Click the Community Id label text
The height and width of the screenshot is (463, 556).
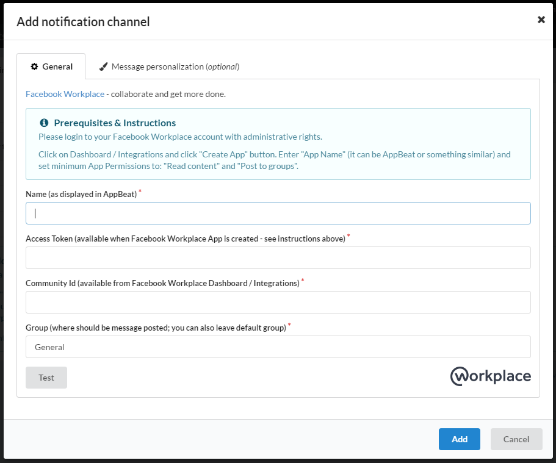click(162, 283)
